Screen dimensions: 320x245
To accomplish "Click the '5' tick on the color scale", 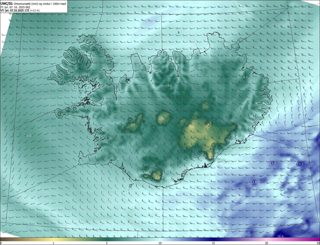I will pos(107,243).
